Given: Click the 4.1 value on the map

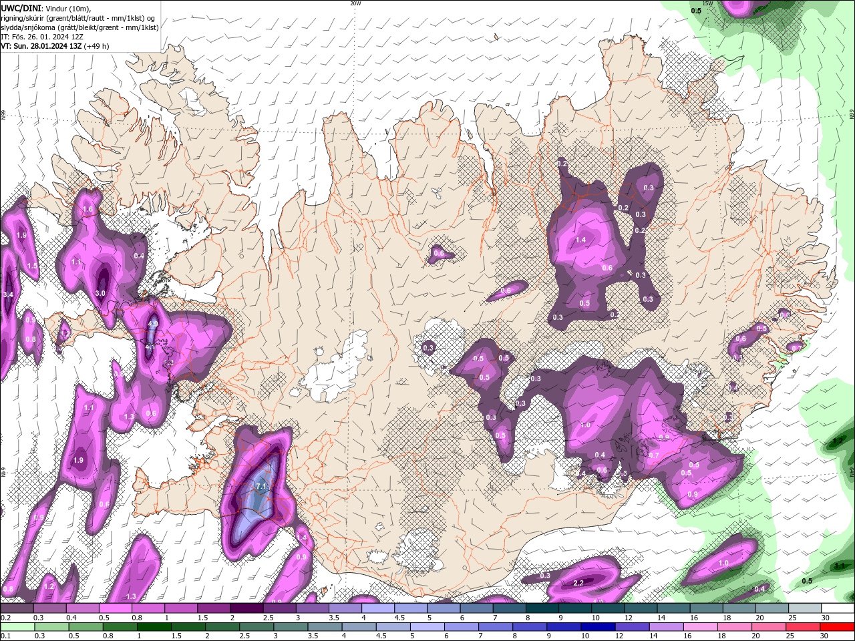Looking at the screenshot, I should pyautogui.click(x=150, y=347).
